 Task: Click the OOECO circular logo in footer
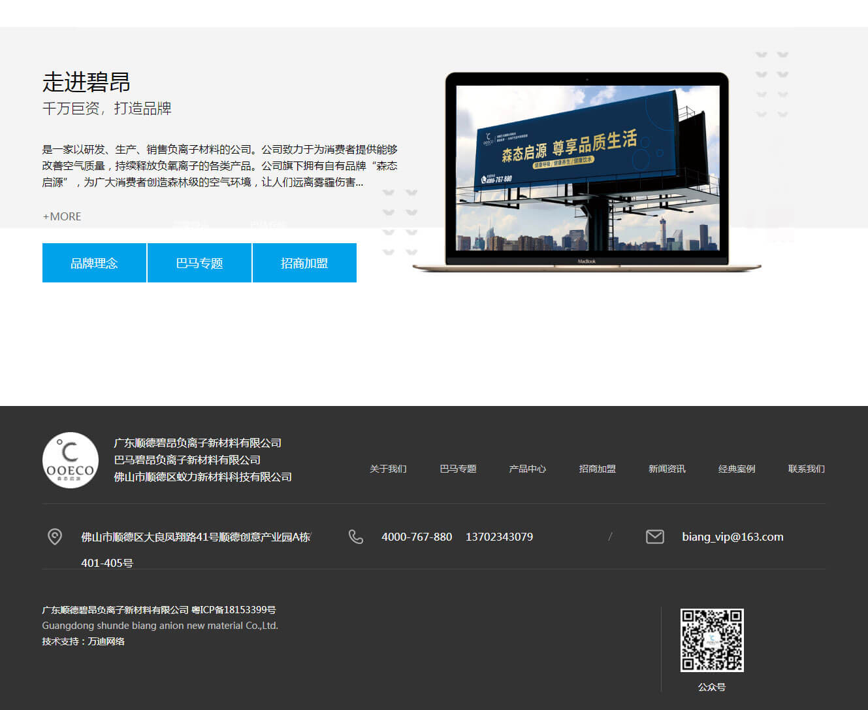click(71, 460)
